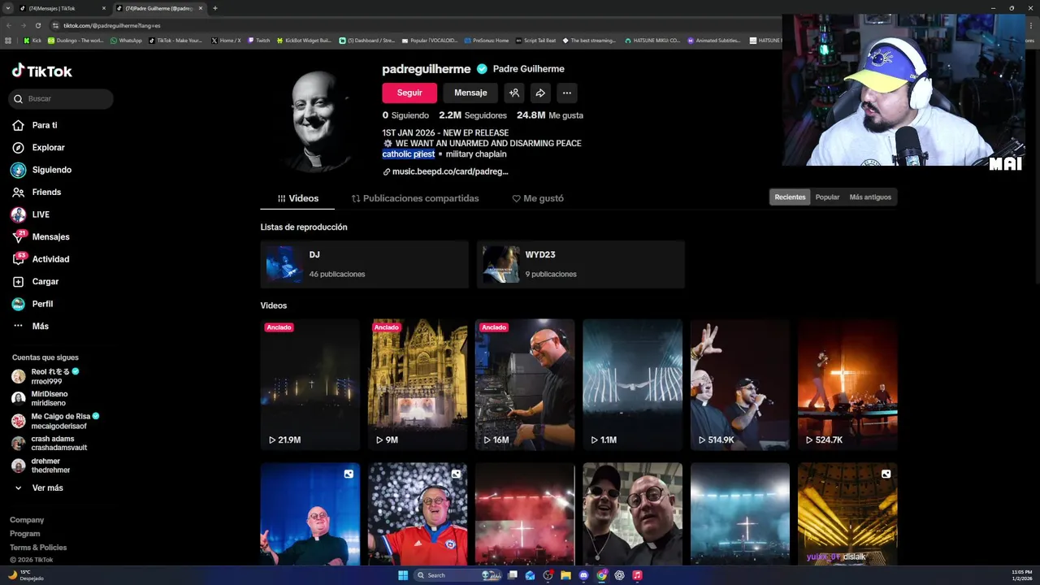Screen dimensions: 1040x585
Task: Open Discord from the taskbar
Action: point(583,575)
